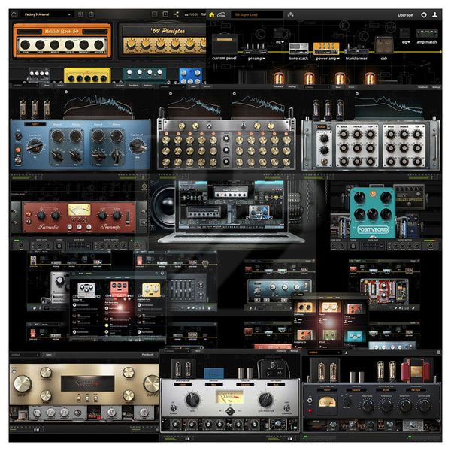The width and height of the screenshot is (451, 451).
Task: Select the tone stack module
Action: click(298, 49)
